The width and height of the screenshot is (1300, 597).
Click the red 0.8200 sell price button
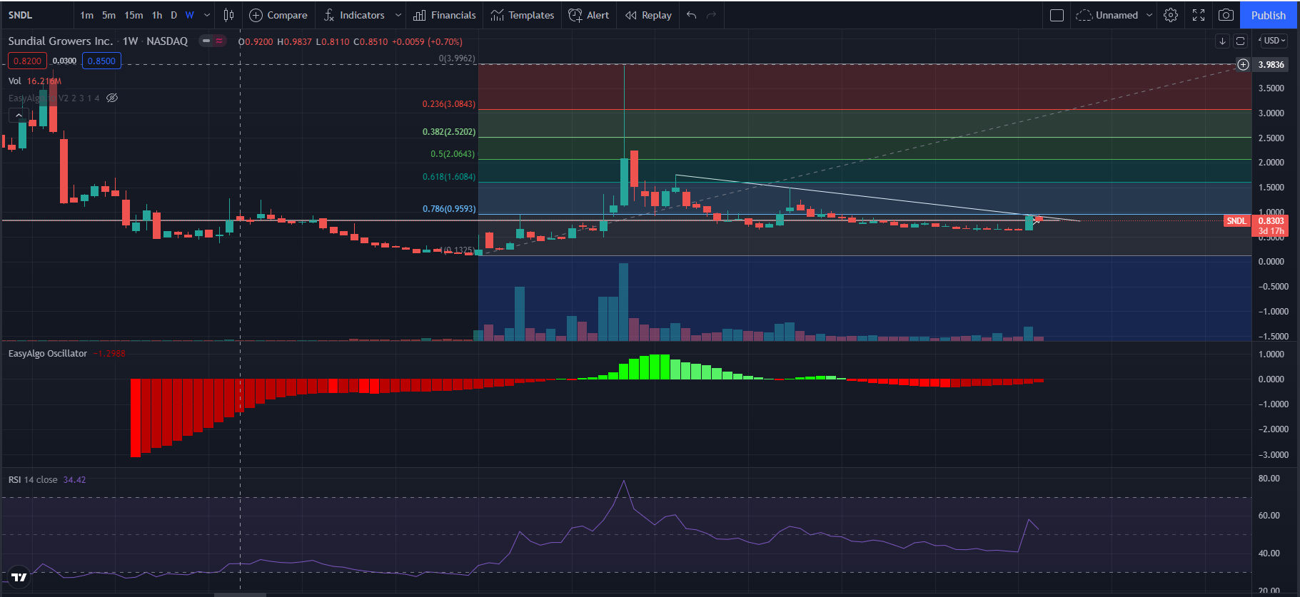click(x=28, y=61)
